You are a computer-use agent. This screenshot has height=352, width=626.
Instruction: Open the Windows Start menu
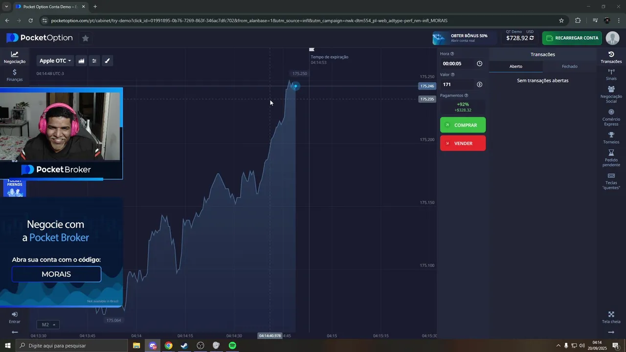[8, 346]
